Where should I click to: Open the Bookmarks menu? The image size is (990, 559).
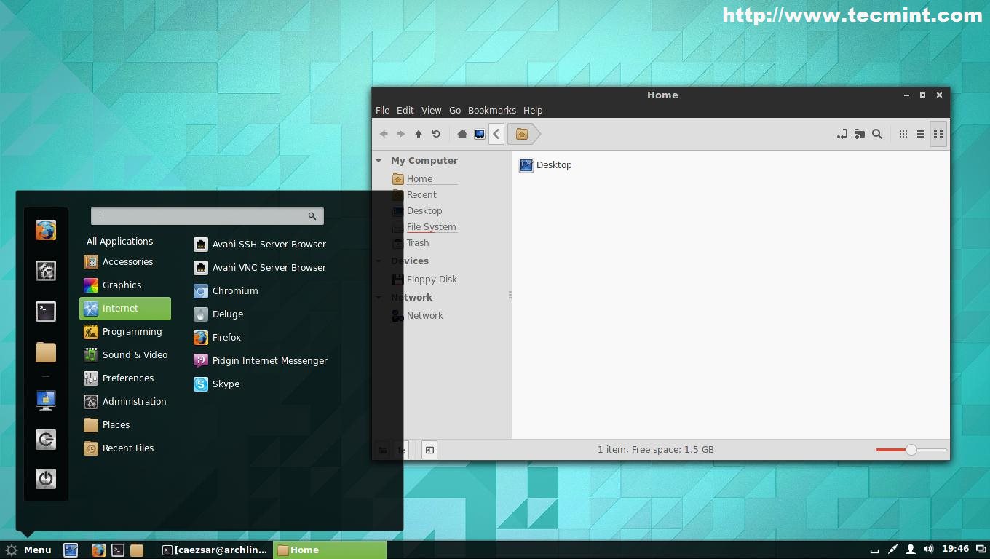tap(491, 110)
